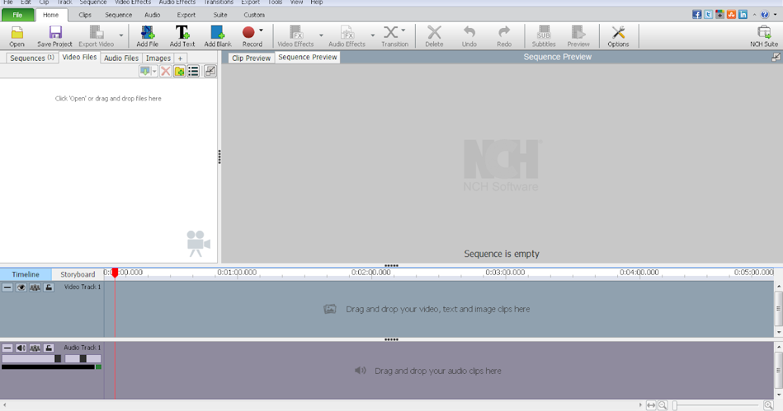Image resolution: width=783 pixels, height=411 pixels.
Task: Share via the Facebook icon
Action: tap(697, 14)
